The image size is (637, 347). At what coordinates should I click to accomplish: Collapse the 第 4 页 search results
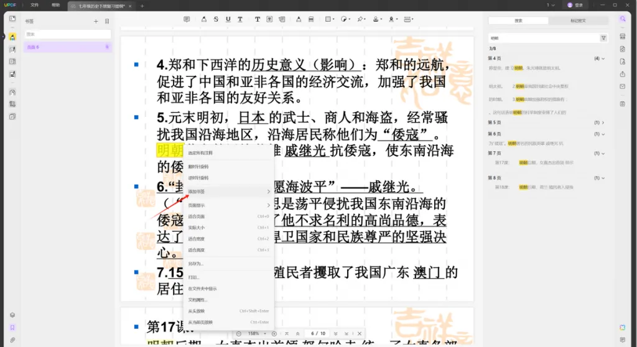tap(603, 58)
